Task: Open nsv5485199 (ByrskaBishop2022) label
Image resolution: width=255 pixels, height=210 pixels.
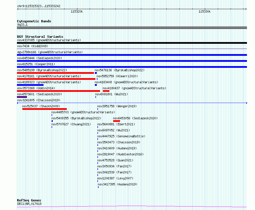Action: click(x=42, y=70)
